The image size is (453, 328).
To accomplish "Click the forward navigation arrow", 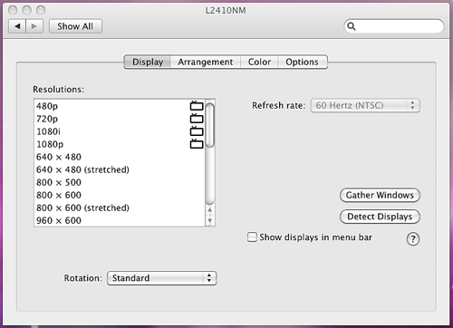I will [x=34, y=26].
